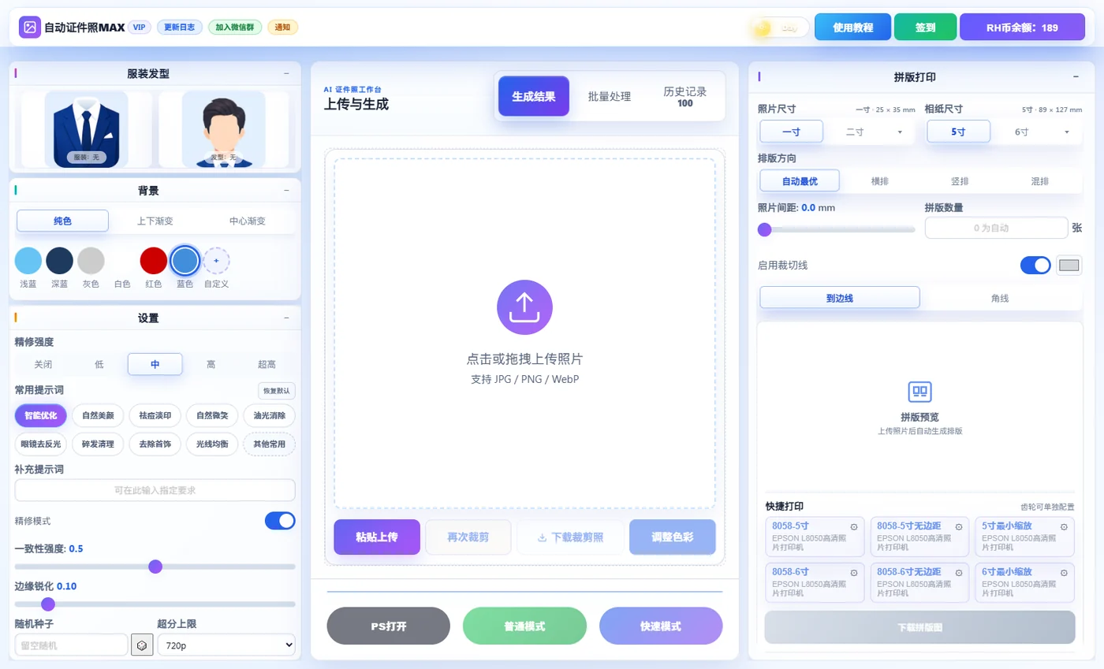This screenshot has height=669, width=1104.
Task: Open gear settings on 6寸最小缩放 card
Action: tap(1064, 572)
